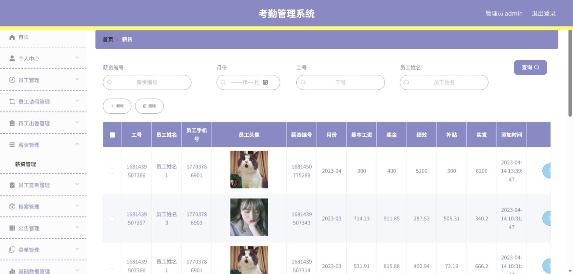
Task: Click the copy icon beside 菜单管理
Action: coord(12,250)
